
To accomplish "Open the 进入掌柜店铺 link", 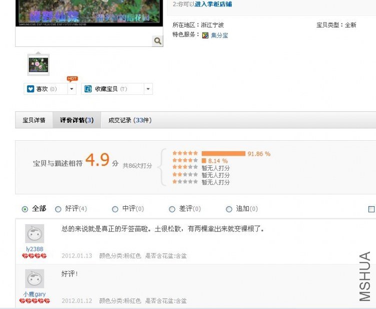I will click(x=213, y=4).
